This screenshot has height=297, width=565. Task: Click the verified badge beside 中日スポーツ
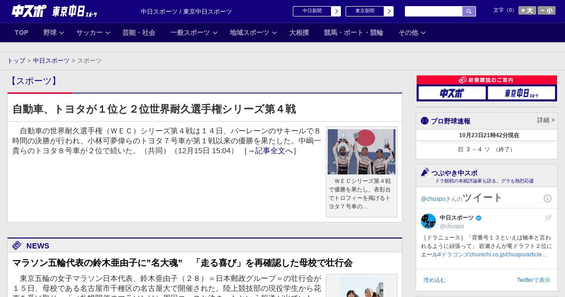point(479,218)
